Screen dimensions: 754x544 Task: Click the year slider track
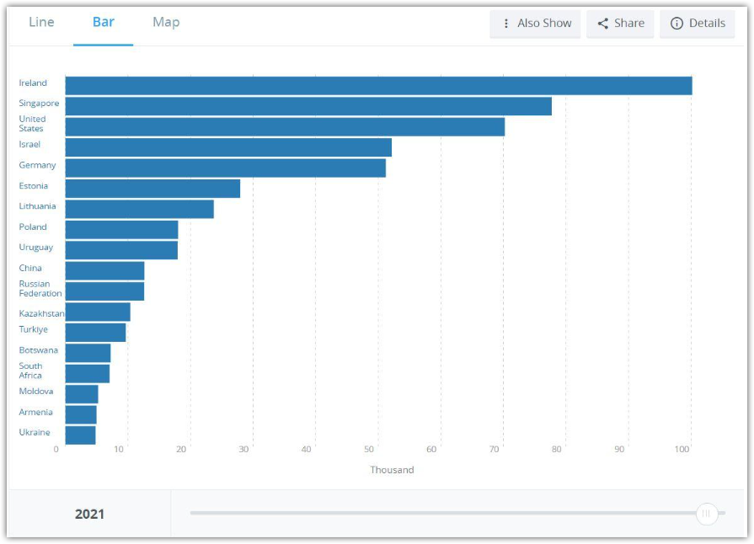pyautogui.click(x=457, y=513)
